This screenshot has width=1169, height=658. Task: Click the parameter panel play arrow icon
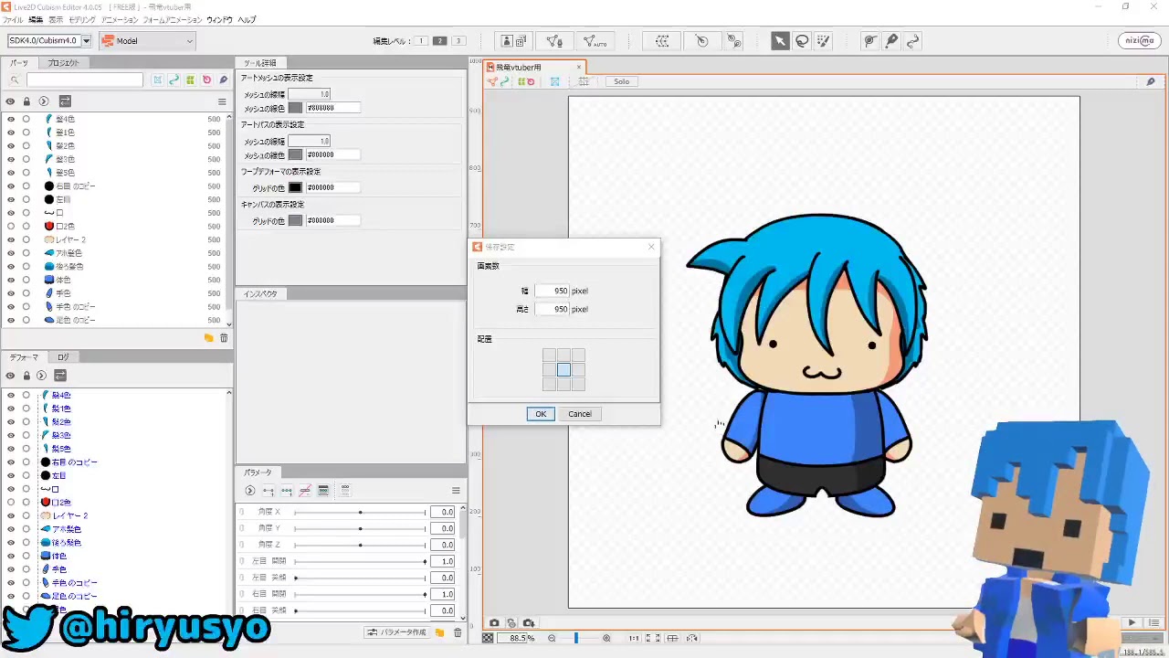pos(250,491)
